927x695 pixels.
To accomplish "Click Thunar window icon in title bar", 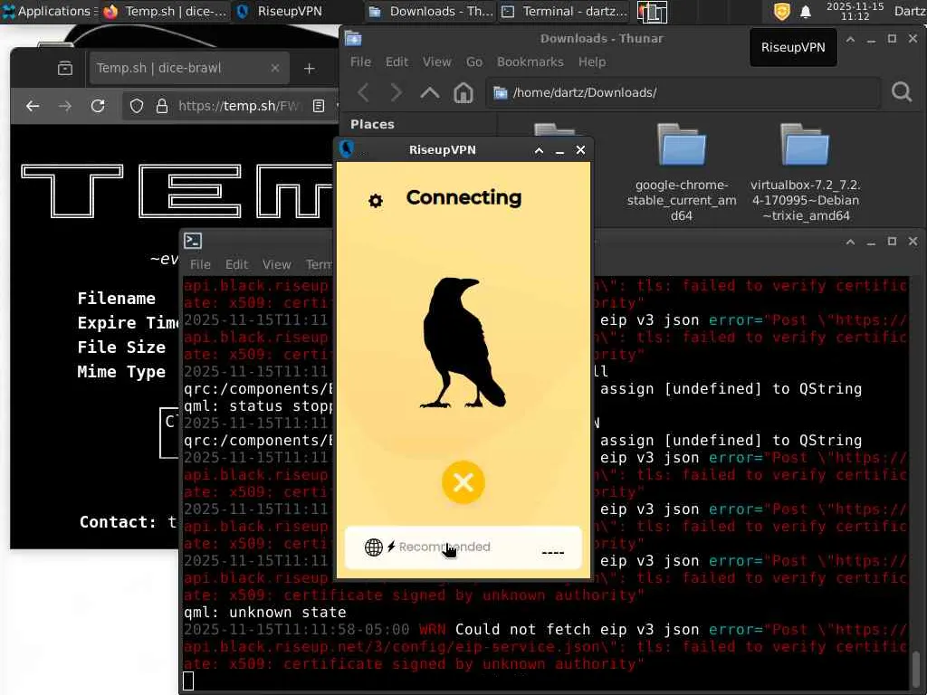I will 353,38.
